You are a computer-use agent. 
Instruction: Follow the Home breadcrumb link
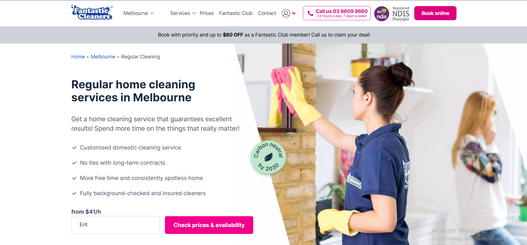[x=78, y=57]
